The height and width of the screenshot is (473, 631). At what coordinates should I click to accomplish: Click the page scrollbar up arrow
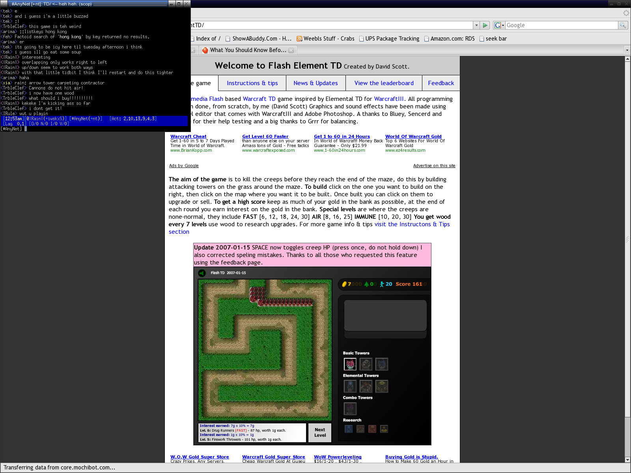pyautogui.click(x=627, y=59)
